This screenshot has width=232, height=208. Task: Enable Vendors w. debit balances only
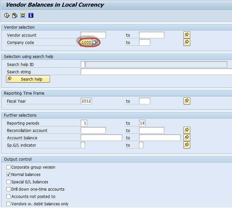click(x=8, y=204)
